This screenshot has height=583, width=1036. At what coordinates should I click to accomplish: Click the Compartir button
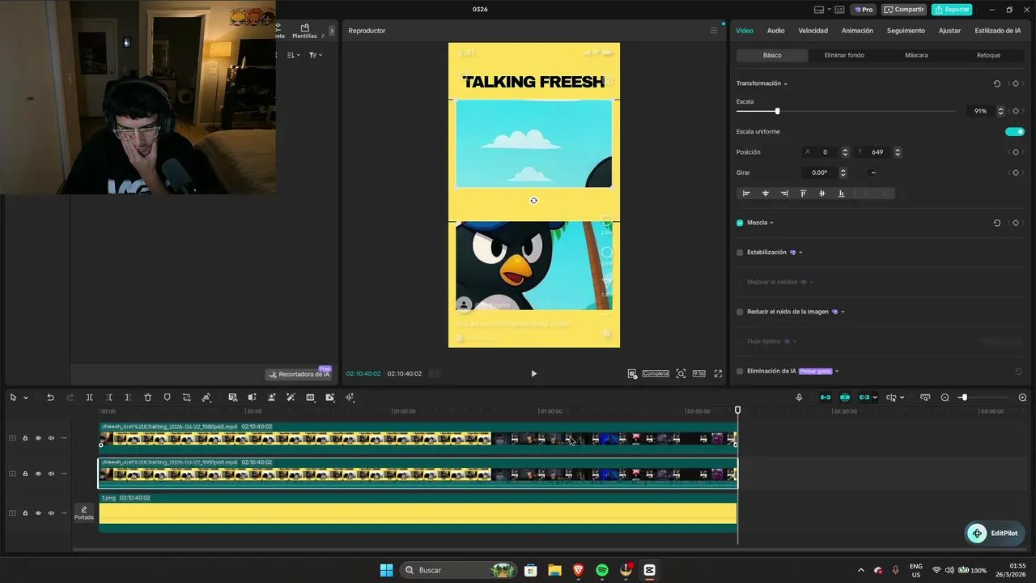pyautogui.click(x=904, y=10)
